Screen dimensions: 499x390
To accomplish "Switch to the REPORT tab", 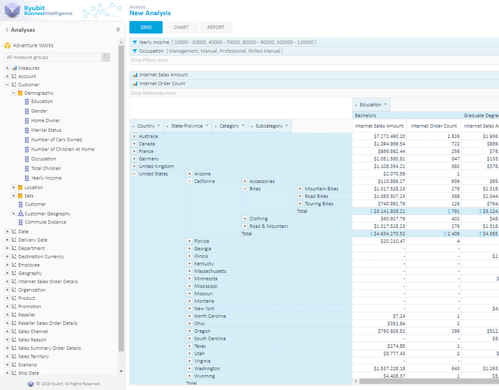I will point(216,27).
